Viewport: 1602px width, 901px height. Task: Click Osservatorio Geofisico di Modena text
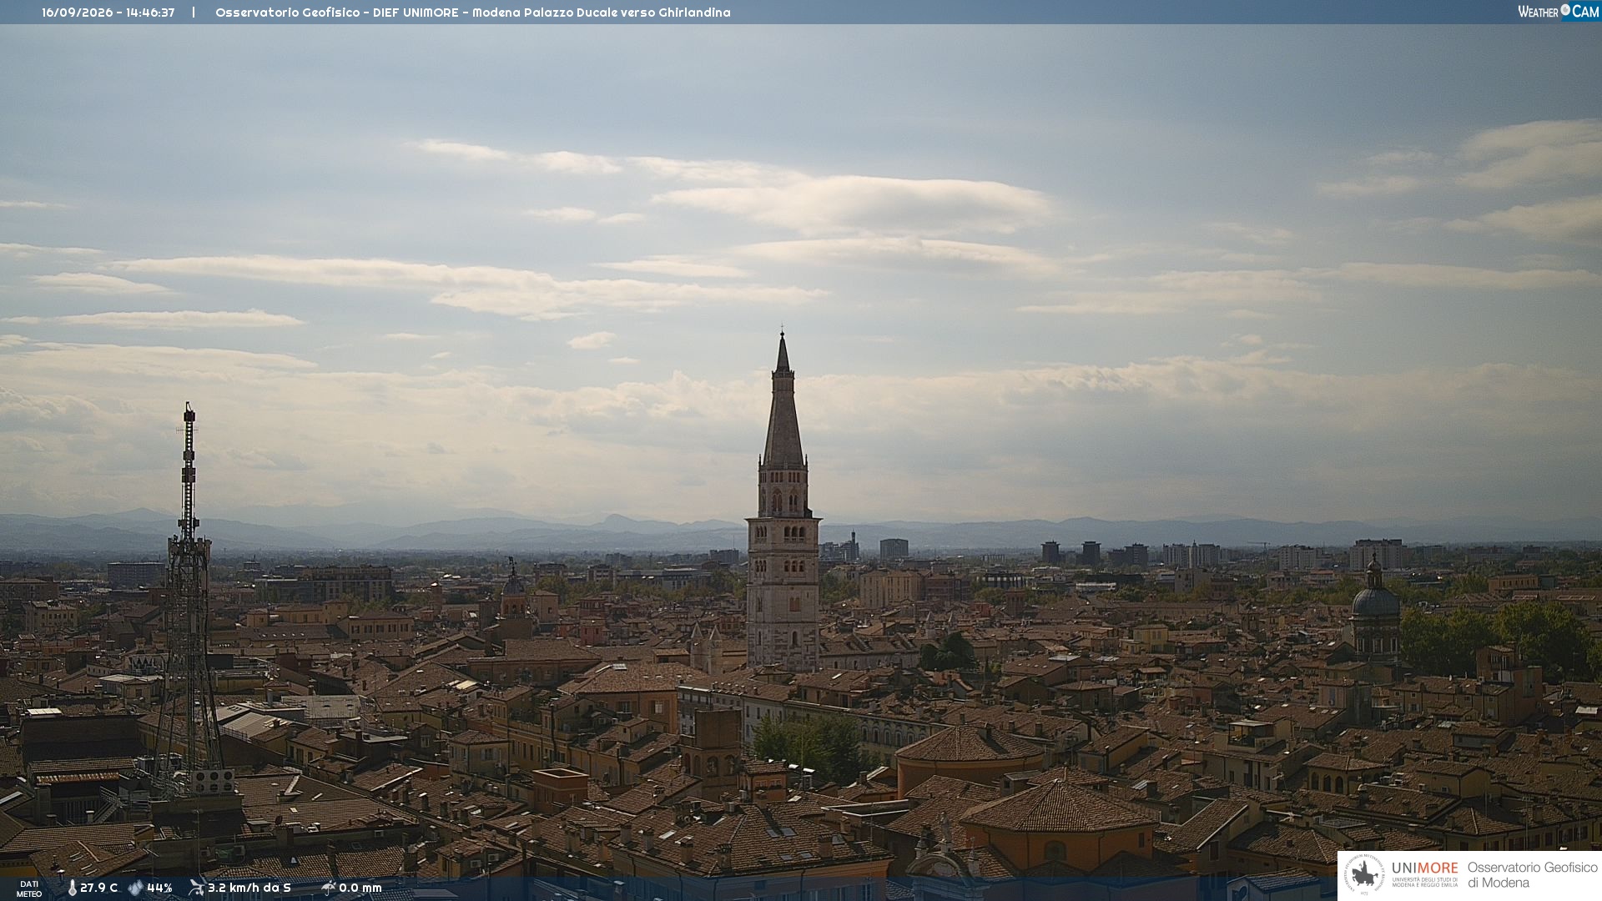[1532, 875]
